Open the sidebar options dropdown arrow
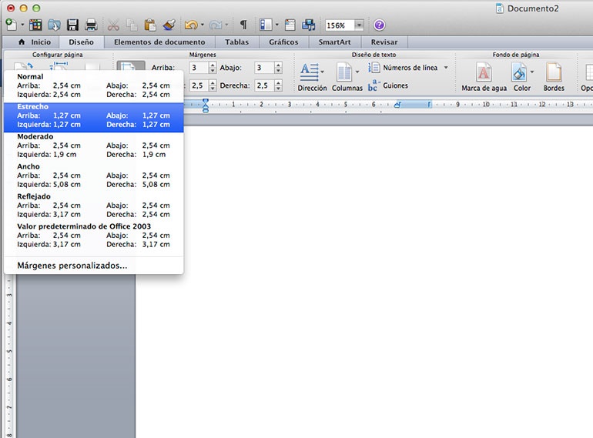This screenshot has width=593, height=438. click(276, 25)
